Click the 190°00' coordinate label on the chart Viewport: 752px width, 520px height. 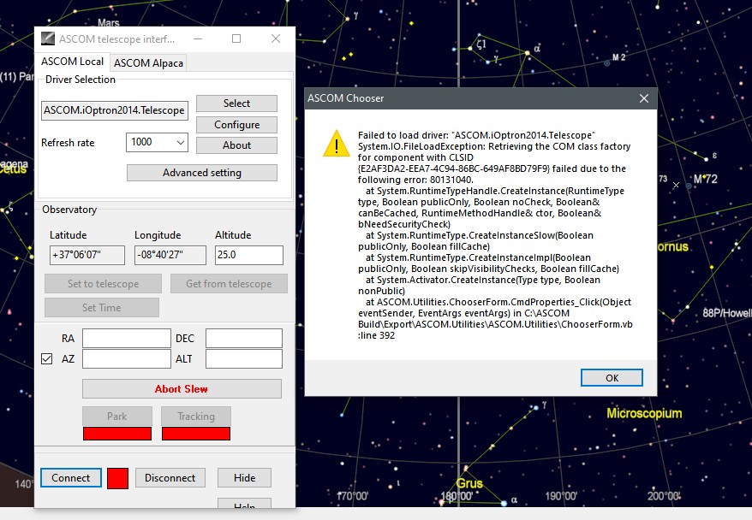pos(561,496)
